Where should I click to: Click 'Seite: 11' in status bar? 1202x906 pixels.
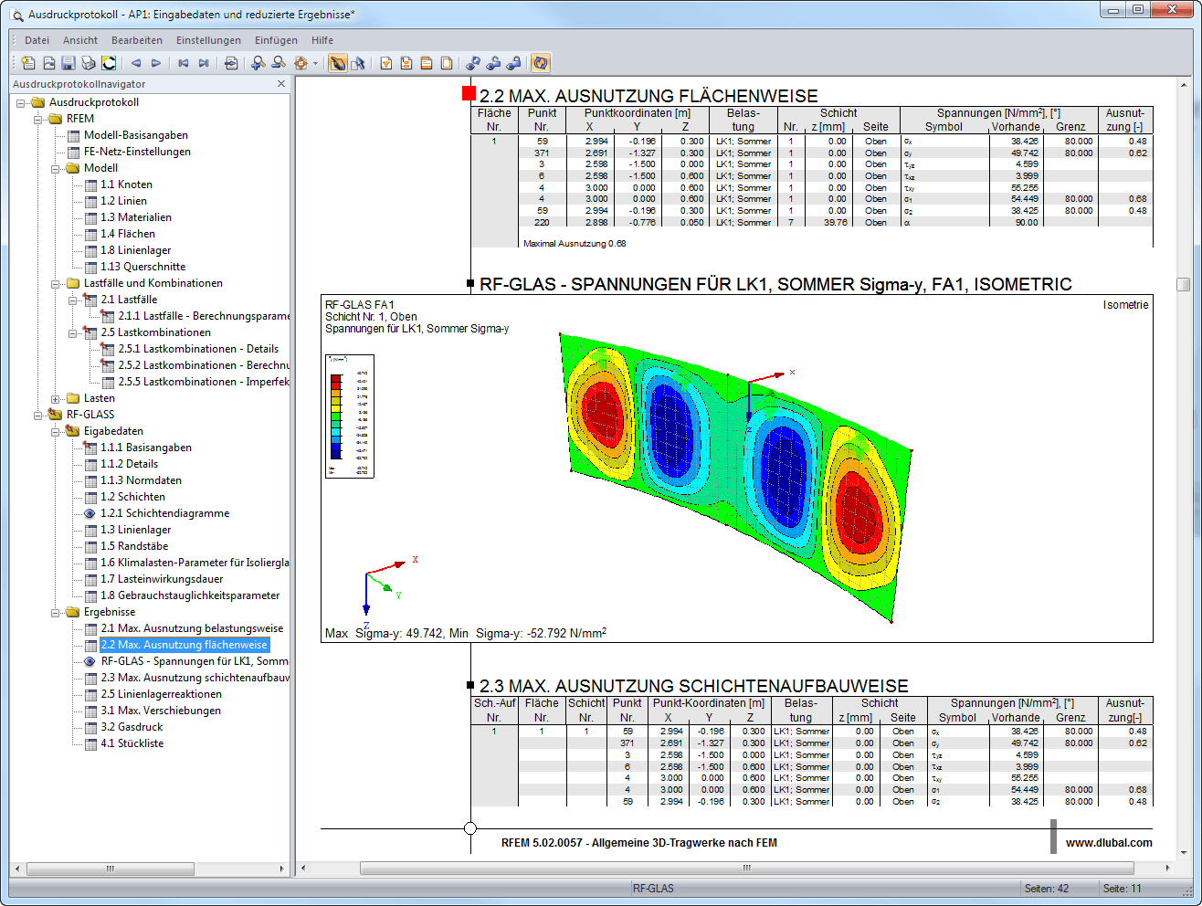point(1122,888)
